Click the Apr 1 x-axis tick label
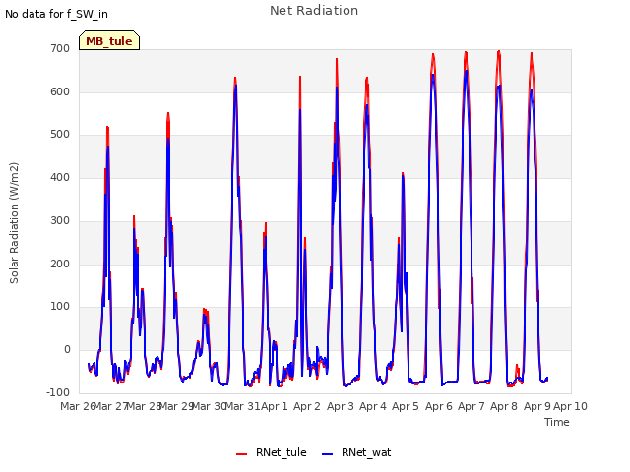The height and width of the screenshot is (472, 630). 275,406
